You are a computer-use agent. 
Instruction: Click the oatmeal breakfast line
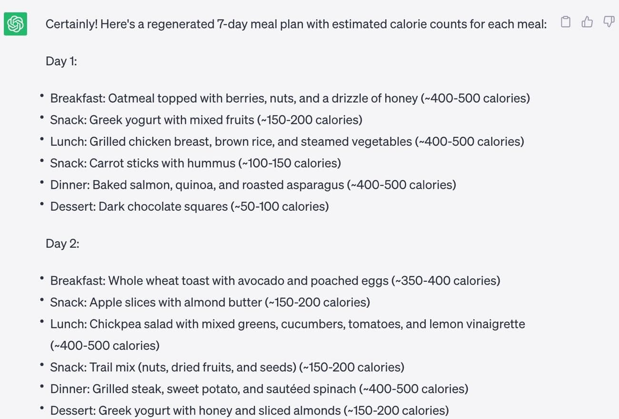(x=290, y=98)
